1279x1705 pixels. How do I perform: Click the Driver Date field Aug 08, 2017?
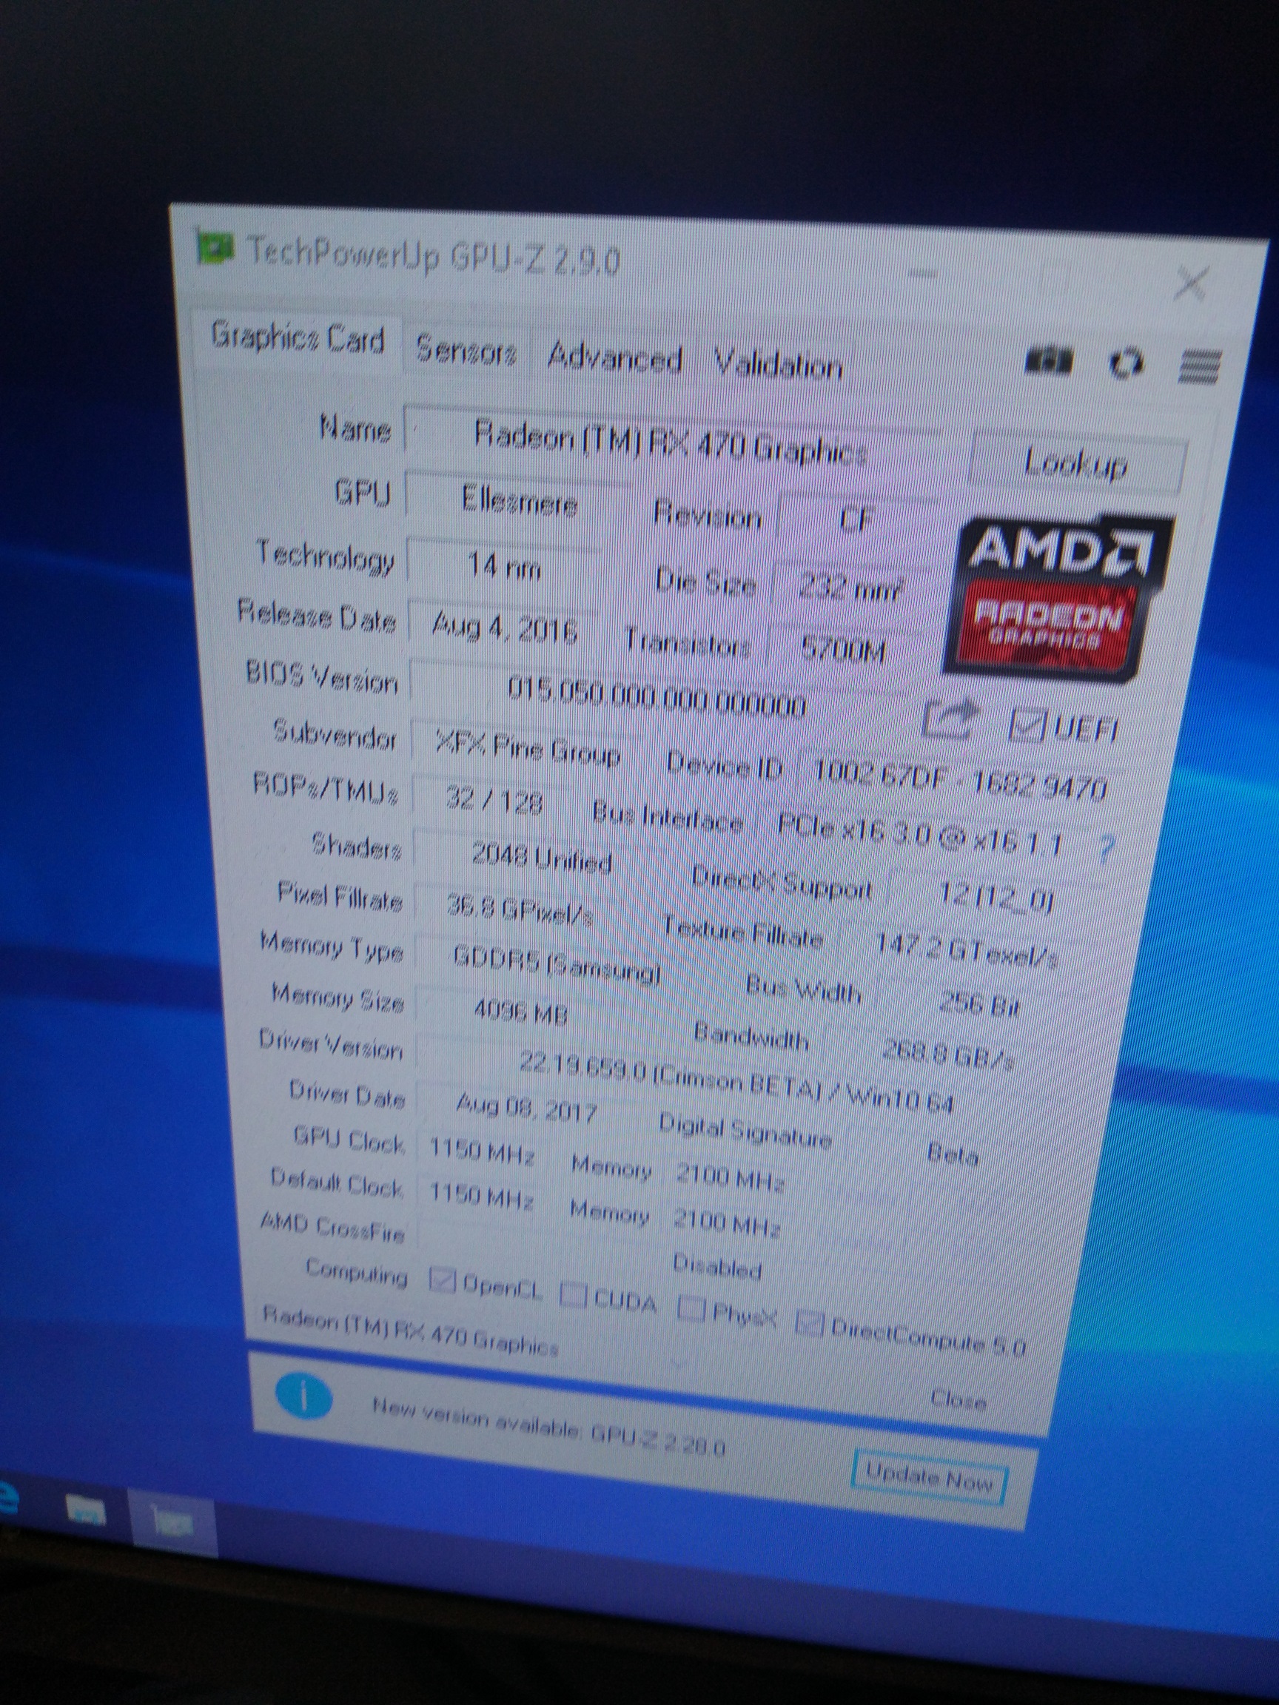tap(525, 1108)
